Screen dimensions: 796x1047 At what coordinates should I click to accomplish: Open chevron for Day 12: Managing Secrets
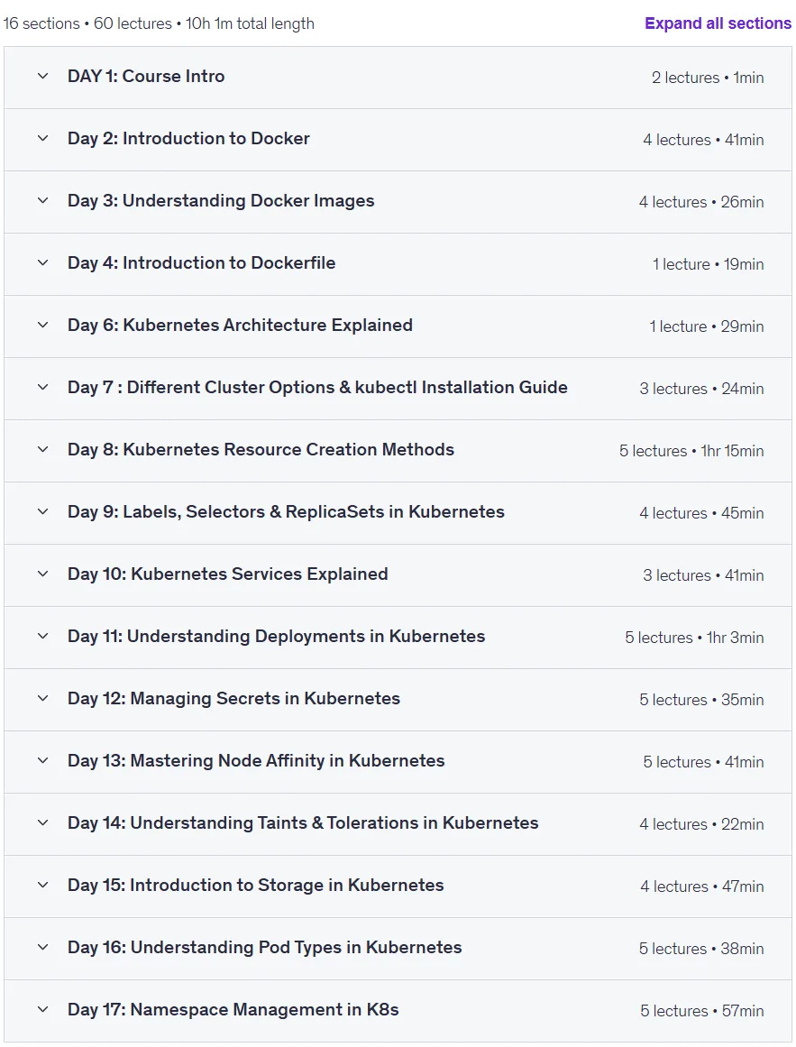(42, 698)
